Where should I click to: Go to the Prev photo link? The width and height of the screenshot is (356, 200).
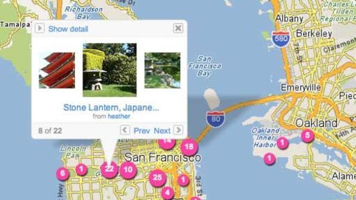pos(142,131)
